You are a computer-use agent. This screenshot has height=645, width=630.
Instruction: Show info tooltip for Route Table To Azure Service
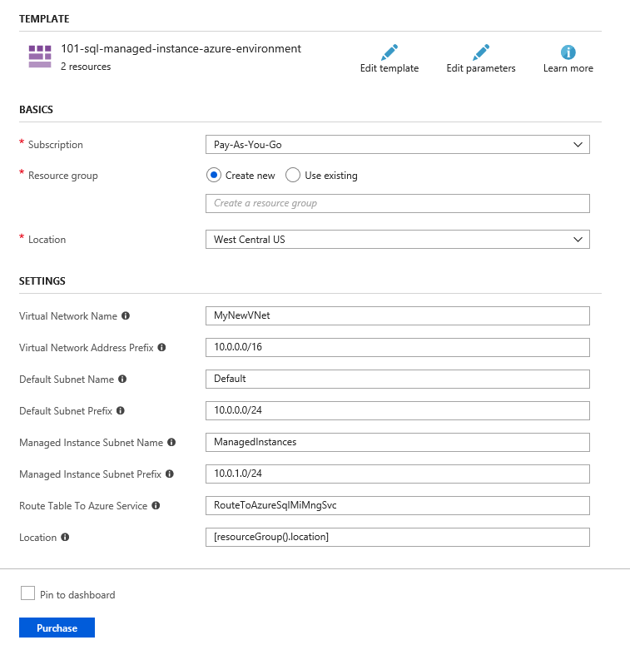click(x=156, y=505)
